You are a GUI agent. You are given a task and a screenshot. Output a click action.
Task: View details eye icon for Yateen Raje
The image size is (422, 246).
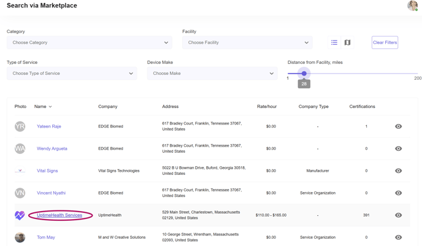coord(398,126)
